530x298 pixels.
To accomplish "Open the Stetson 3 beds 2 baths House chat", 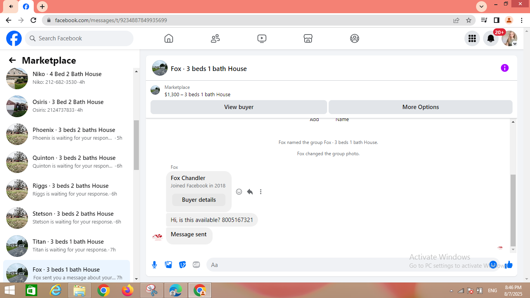I will pos(66,218).
